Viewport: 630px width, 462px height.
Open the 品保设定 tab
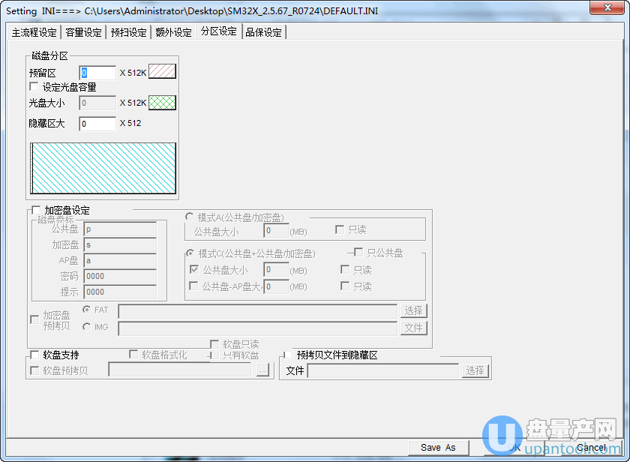click(x=263, y=32)
